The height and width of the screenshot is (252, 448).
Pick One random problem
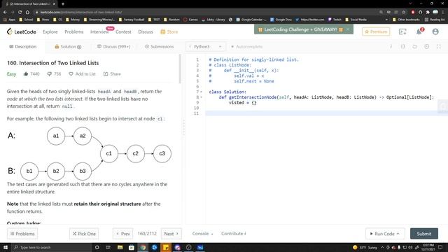click(84, 234)
